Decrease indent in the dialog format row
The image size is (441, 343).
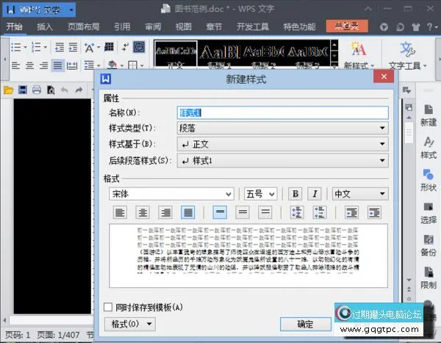pyautogui.click(x=351, y=212)
